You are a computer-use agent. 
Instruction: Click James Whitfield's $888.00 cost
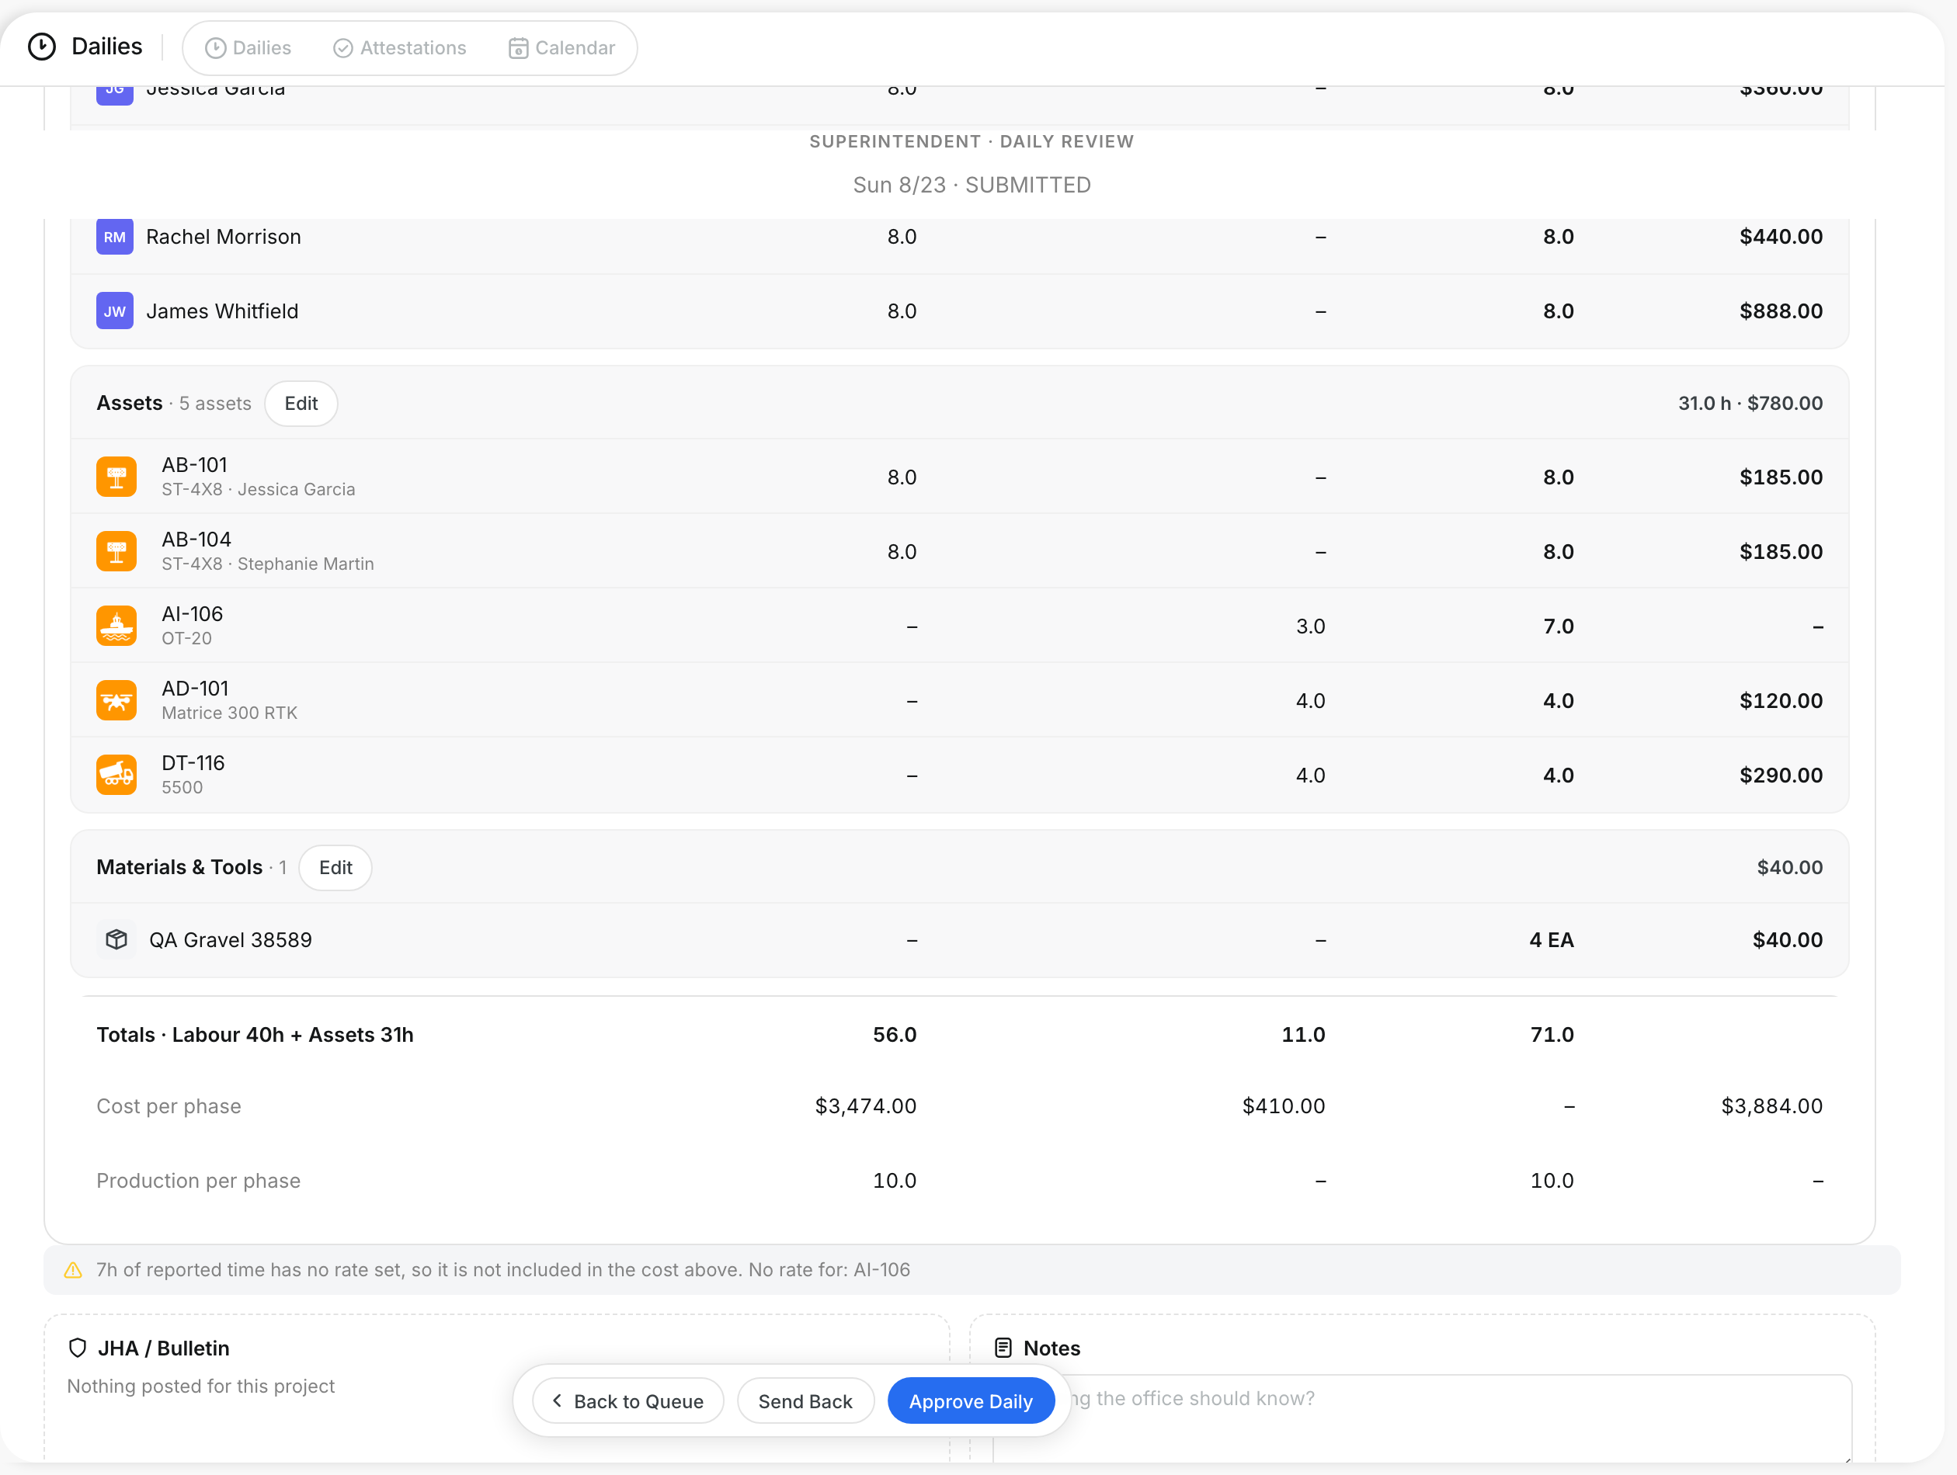coord(1781,311)
